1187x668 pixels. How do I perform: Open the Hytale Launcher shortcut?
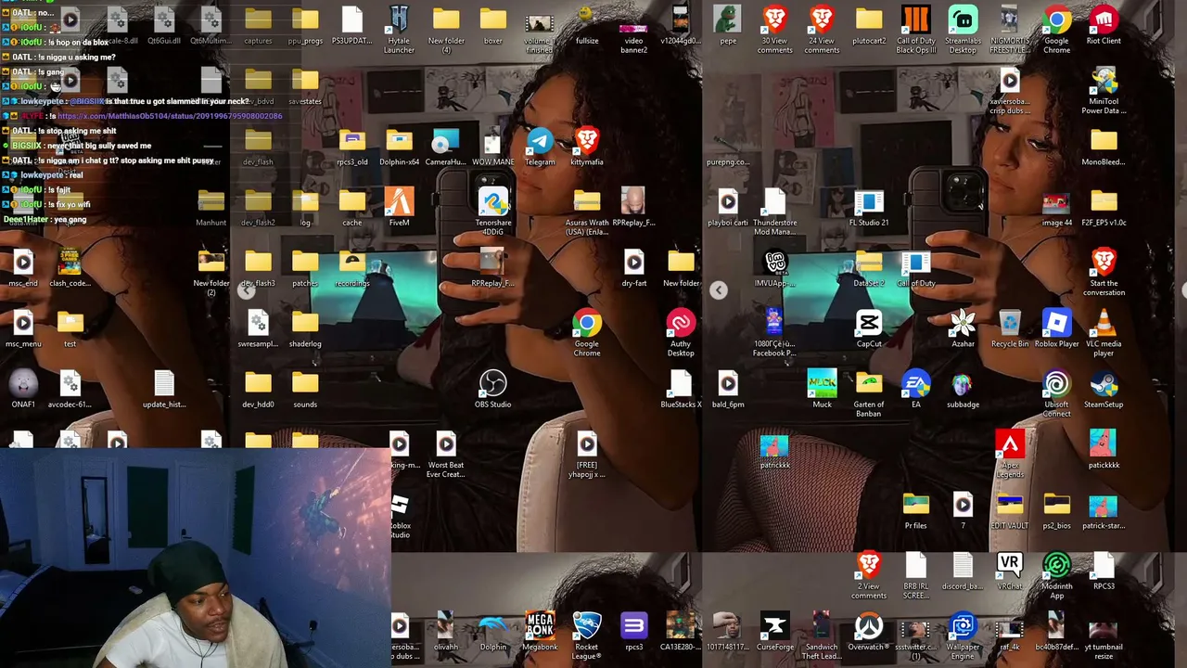(399, 28)
